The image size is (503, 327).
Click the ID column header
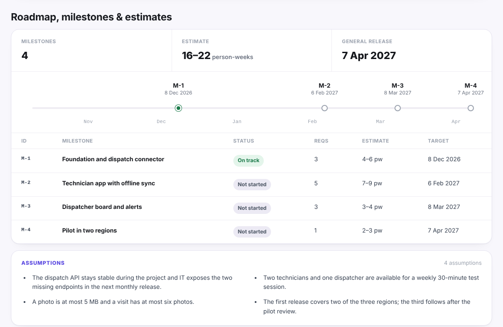[x=24, y=141]
